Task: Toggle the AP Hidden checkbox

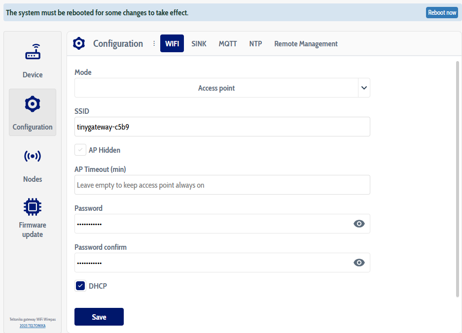Action: [80, 150]
